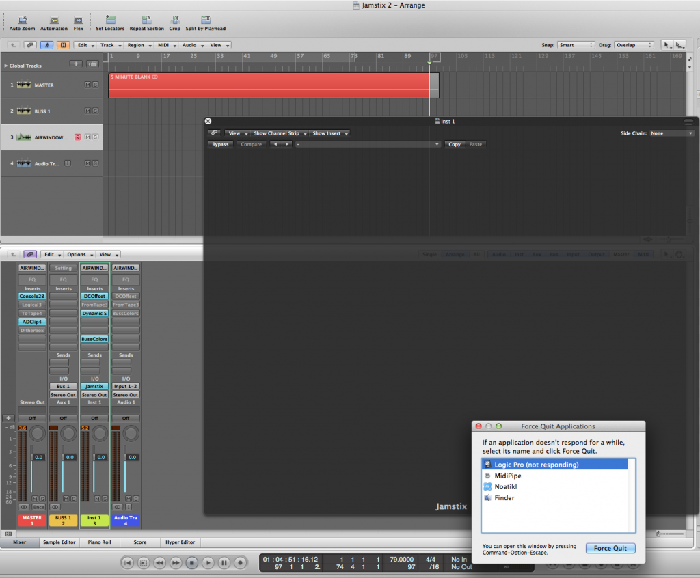Expand the Global Tracks disclosure triangle

click(x=6, y=66)
